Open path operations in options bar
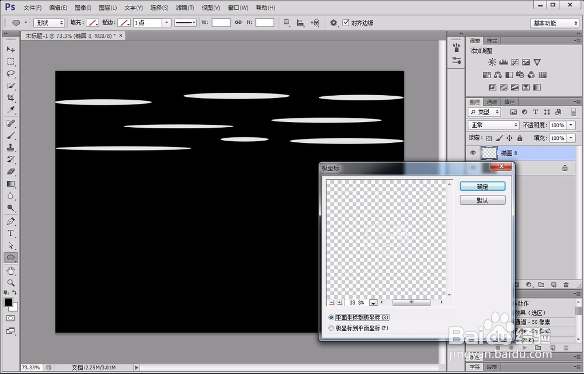 point(286,23)
